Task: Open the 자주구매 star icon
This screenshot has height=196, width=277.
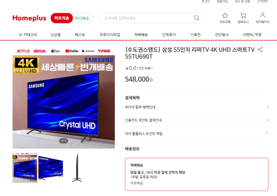Action: click(225, 16)
